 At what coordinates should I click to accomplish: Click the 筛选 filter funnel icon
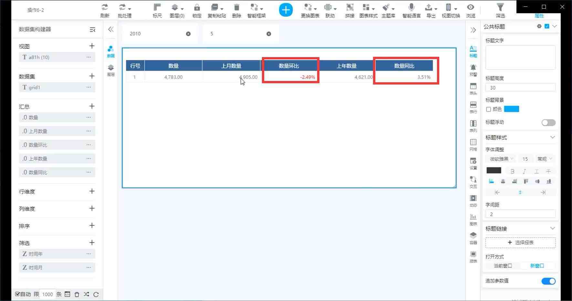[500, 7]
